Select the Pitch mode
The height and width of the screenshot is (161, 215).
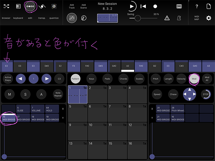coord(155,79)
